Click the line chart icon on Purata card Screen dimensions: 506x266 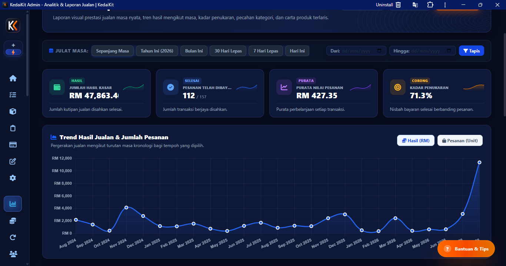284,87
